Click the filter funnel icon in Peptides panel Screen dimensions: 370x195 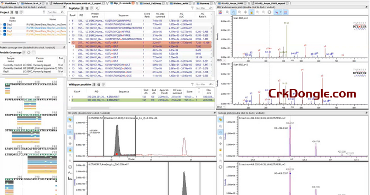pyautogui.click(x=192, y=8)
